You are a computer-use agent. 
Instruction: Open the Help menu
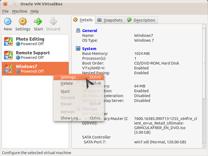click(34, 11)
